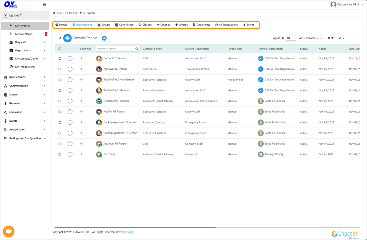Viewport: 367px width, 240px height.
Task: Click the My Area breadcrumb link
Action: click(x=73, y=13)
